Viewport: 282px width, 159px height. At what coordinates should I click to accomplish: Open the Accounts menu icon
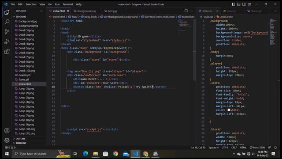point(7,131)
